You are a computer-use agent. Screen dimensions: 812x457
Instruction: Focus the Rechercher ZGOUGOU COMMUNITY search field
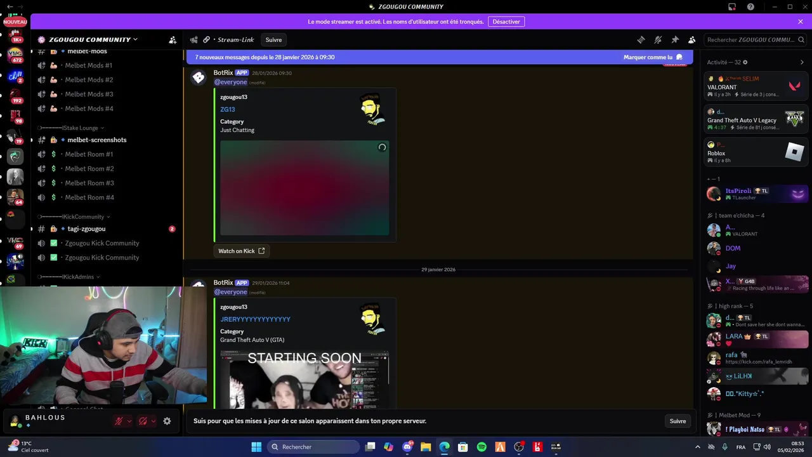click(x=755, y=39)
